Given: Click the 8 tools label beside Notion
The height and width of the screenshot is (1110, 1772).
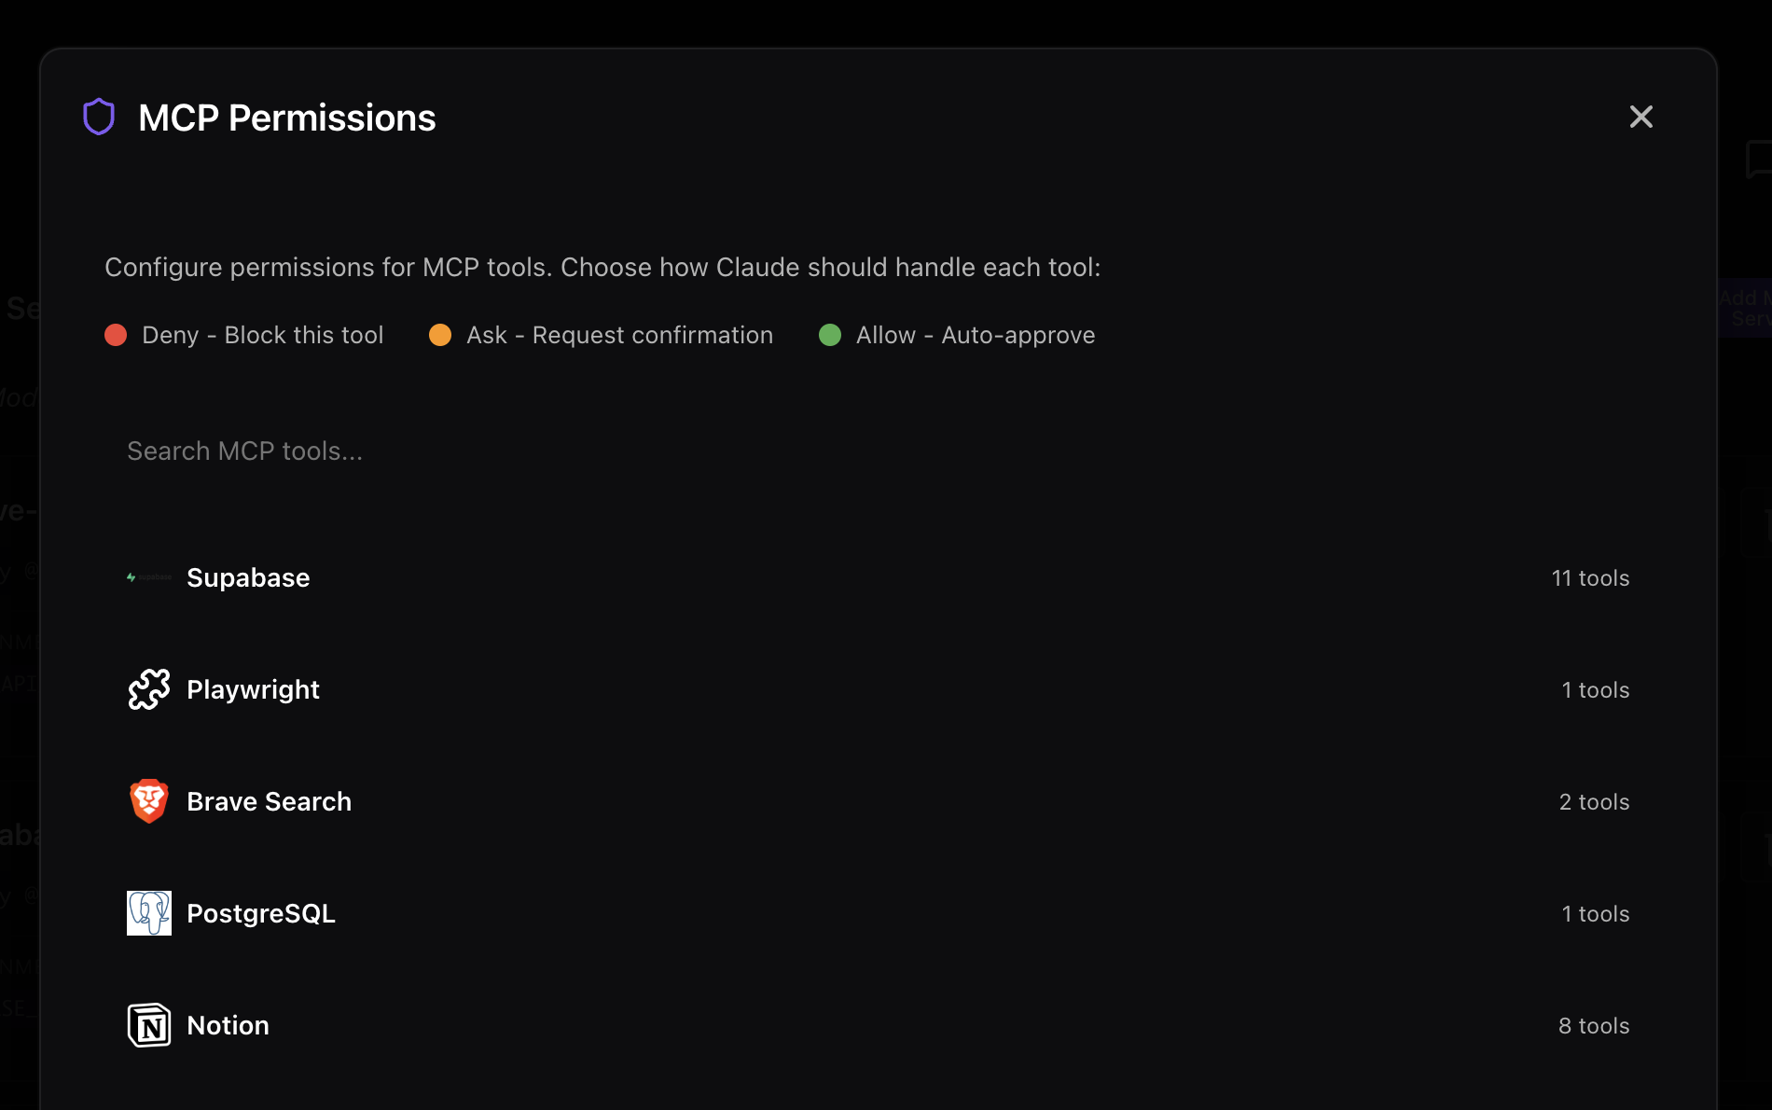Looking at the screenshot, I should pyautogui.click(x=1593, y=1024).
